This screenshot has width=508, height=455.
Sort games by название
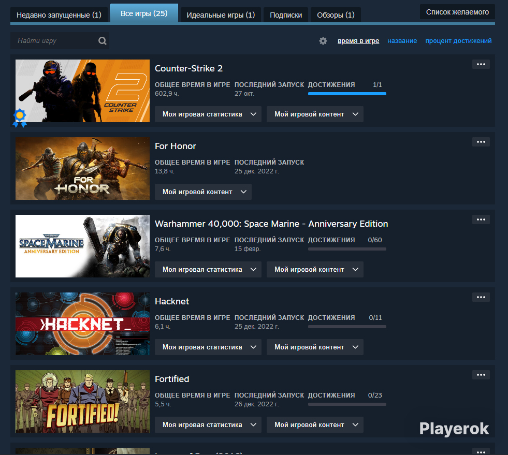coord(402,41)
